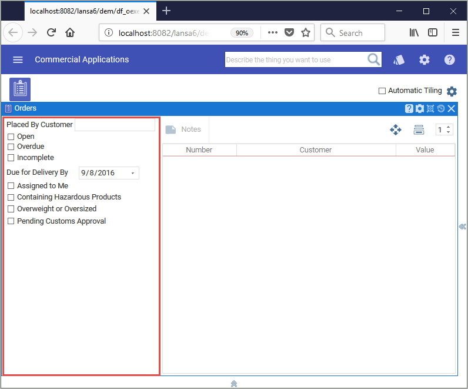Click the Notes tab
Screen dimensions: 468x389
pos(183,129)
